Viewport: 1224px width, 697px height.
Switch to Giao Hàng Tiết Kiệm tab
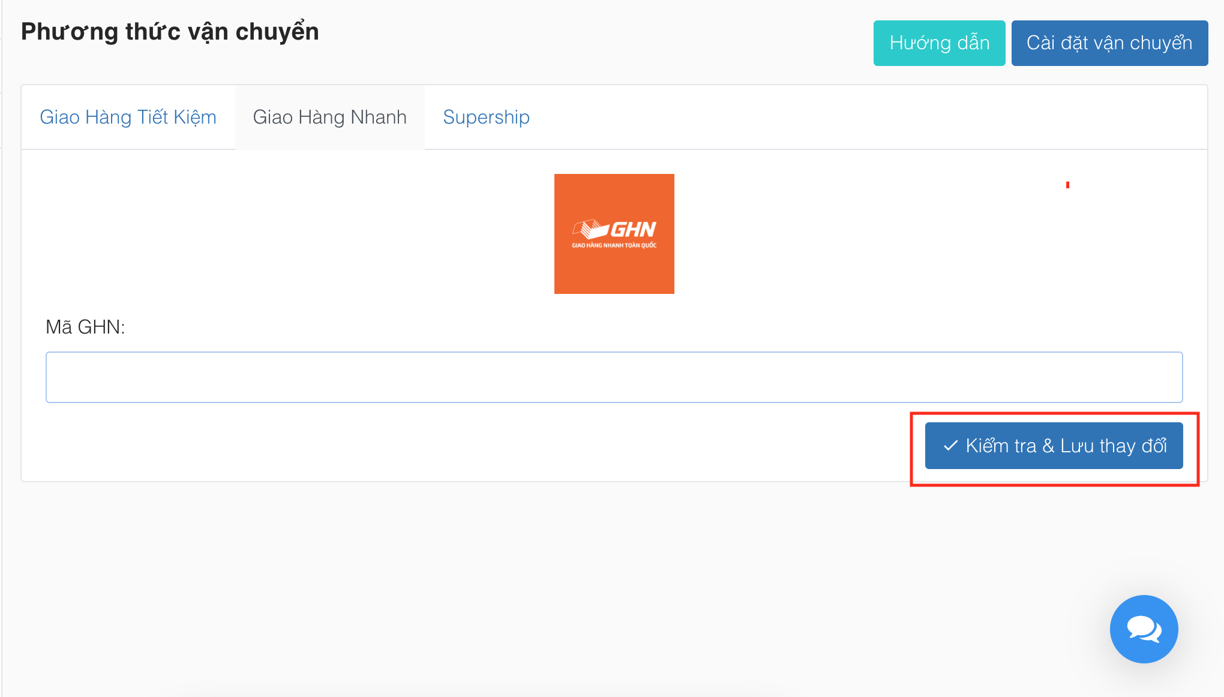coord(128,117)
